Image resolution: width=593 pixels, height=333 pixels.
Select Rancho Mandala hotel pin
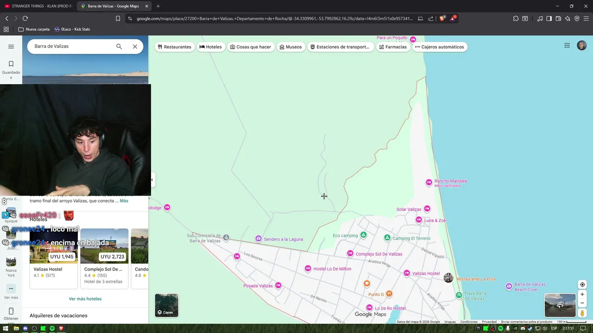(x=429, y=182)
